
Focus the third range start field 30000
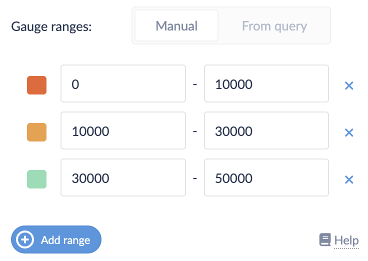[123, 177]
